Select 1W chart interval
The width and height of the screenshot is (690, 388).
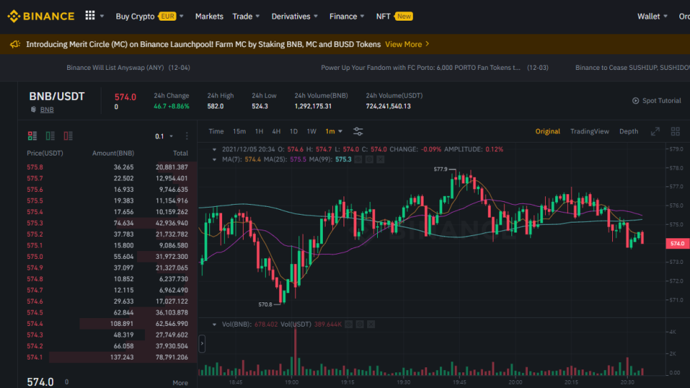pos(311,131)
